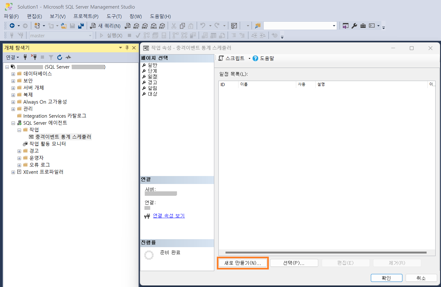Click the 새 쿼리(N) toolbar button

pos(105,26)
